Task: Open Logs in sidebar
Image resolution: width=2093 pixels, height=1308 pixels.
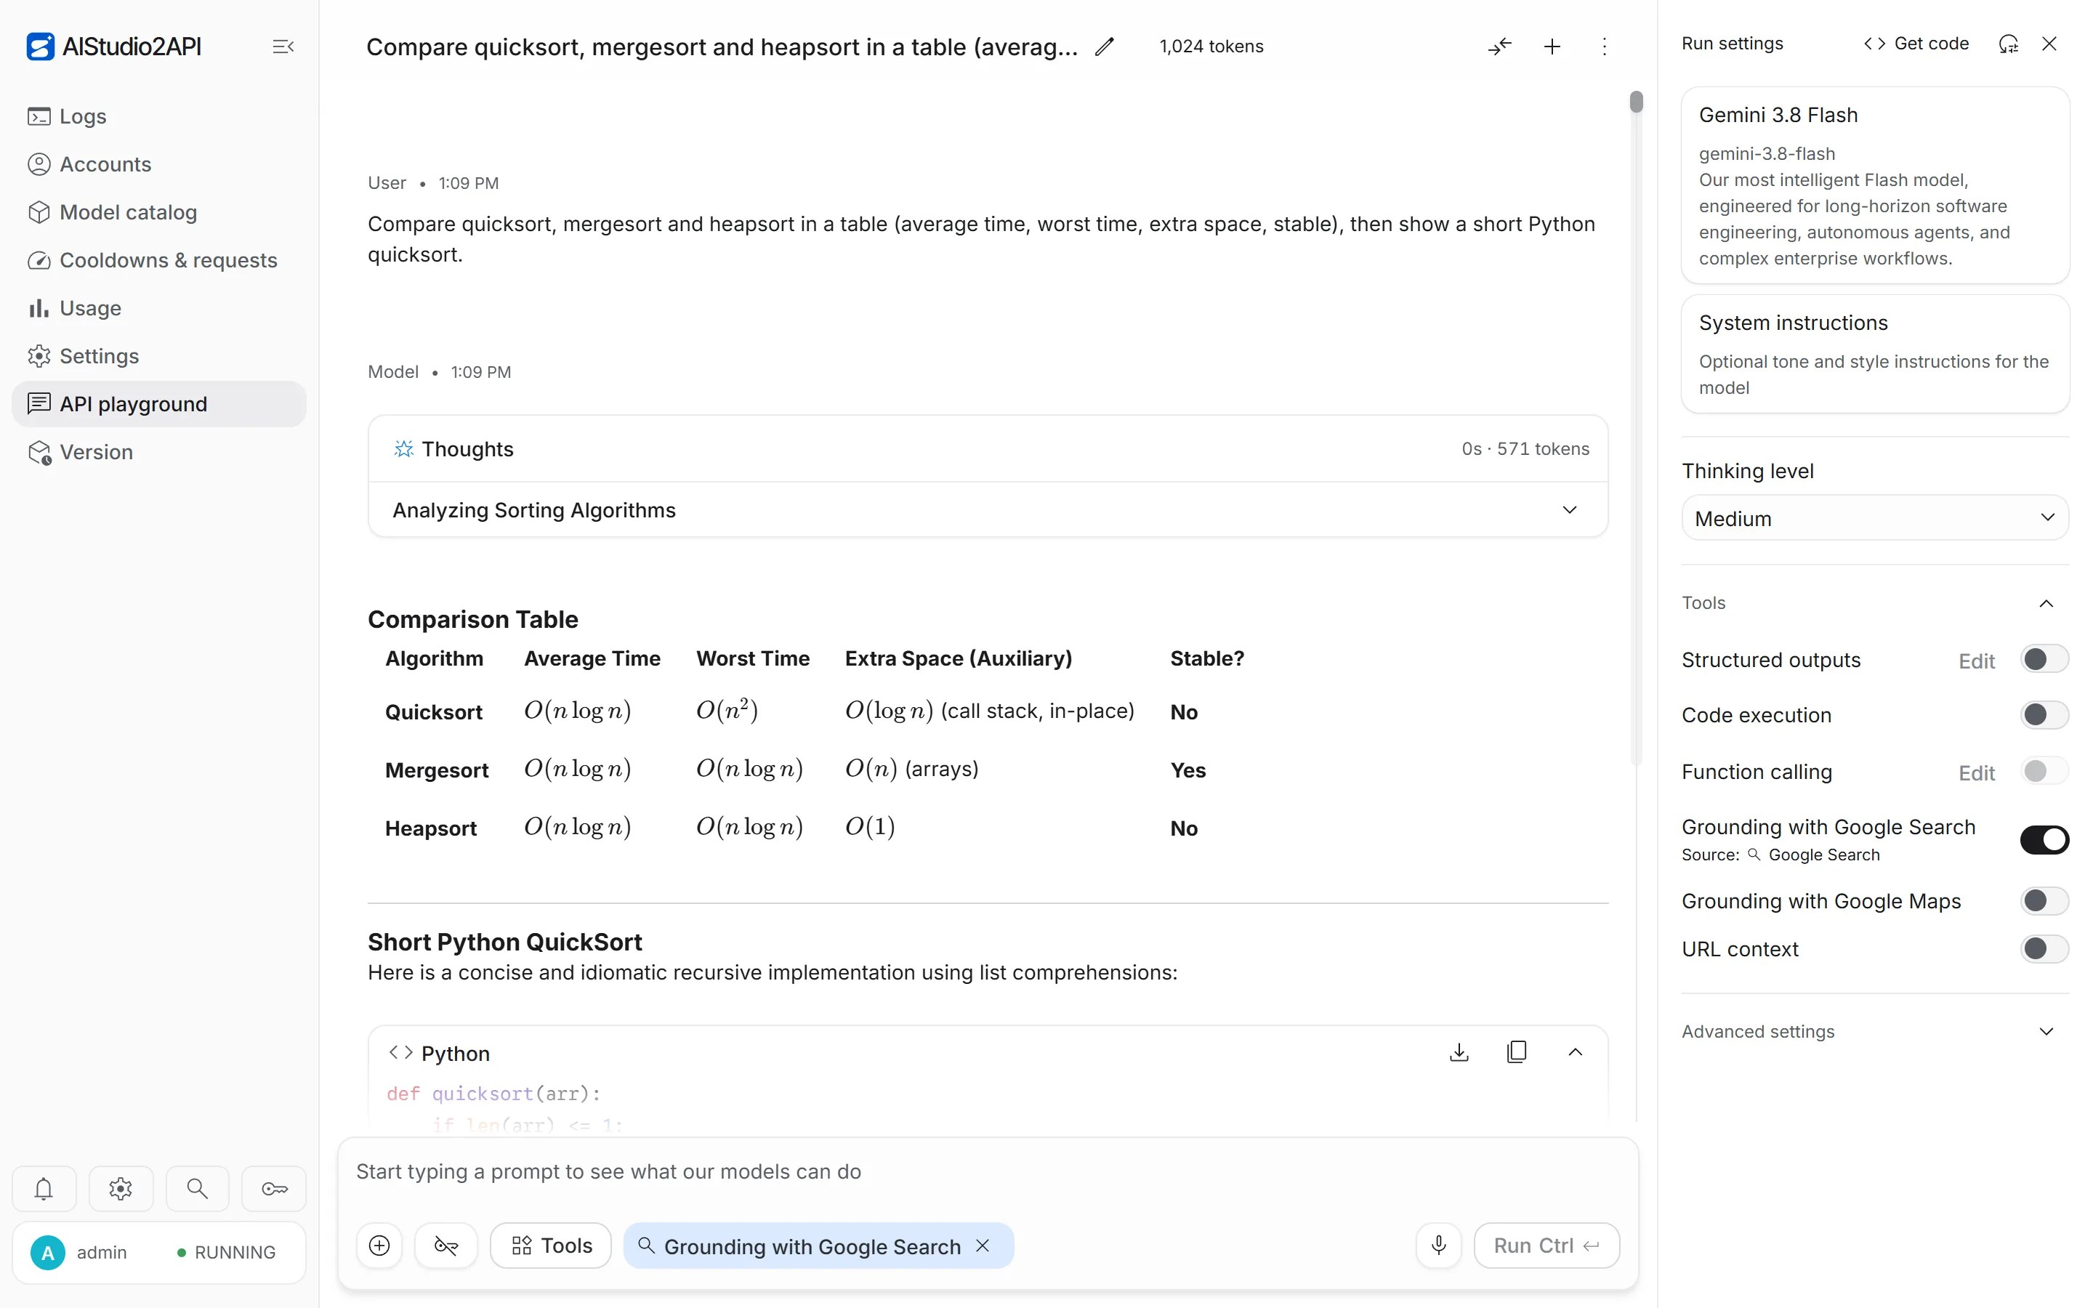Action: tap(159, 116)
